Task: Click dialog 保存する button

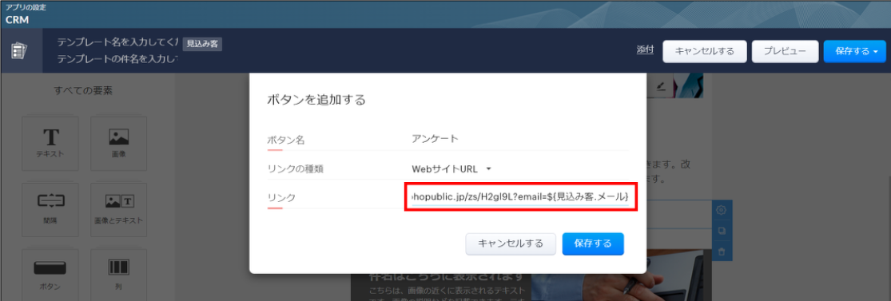Action: 593,244
